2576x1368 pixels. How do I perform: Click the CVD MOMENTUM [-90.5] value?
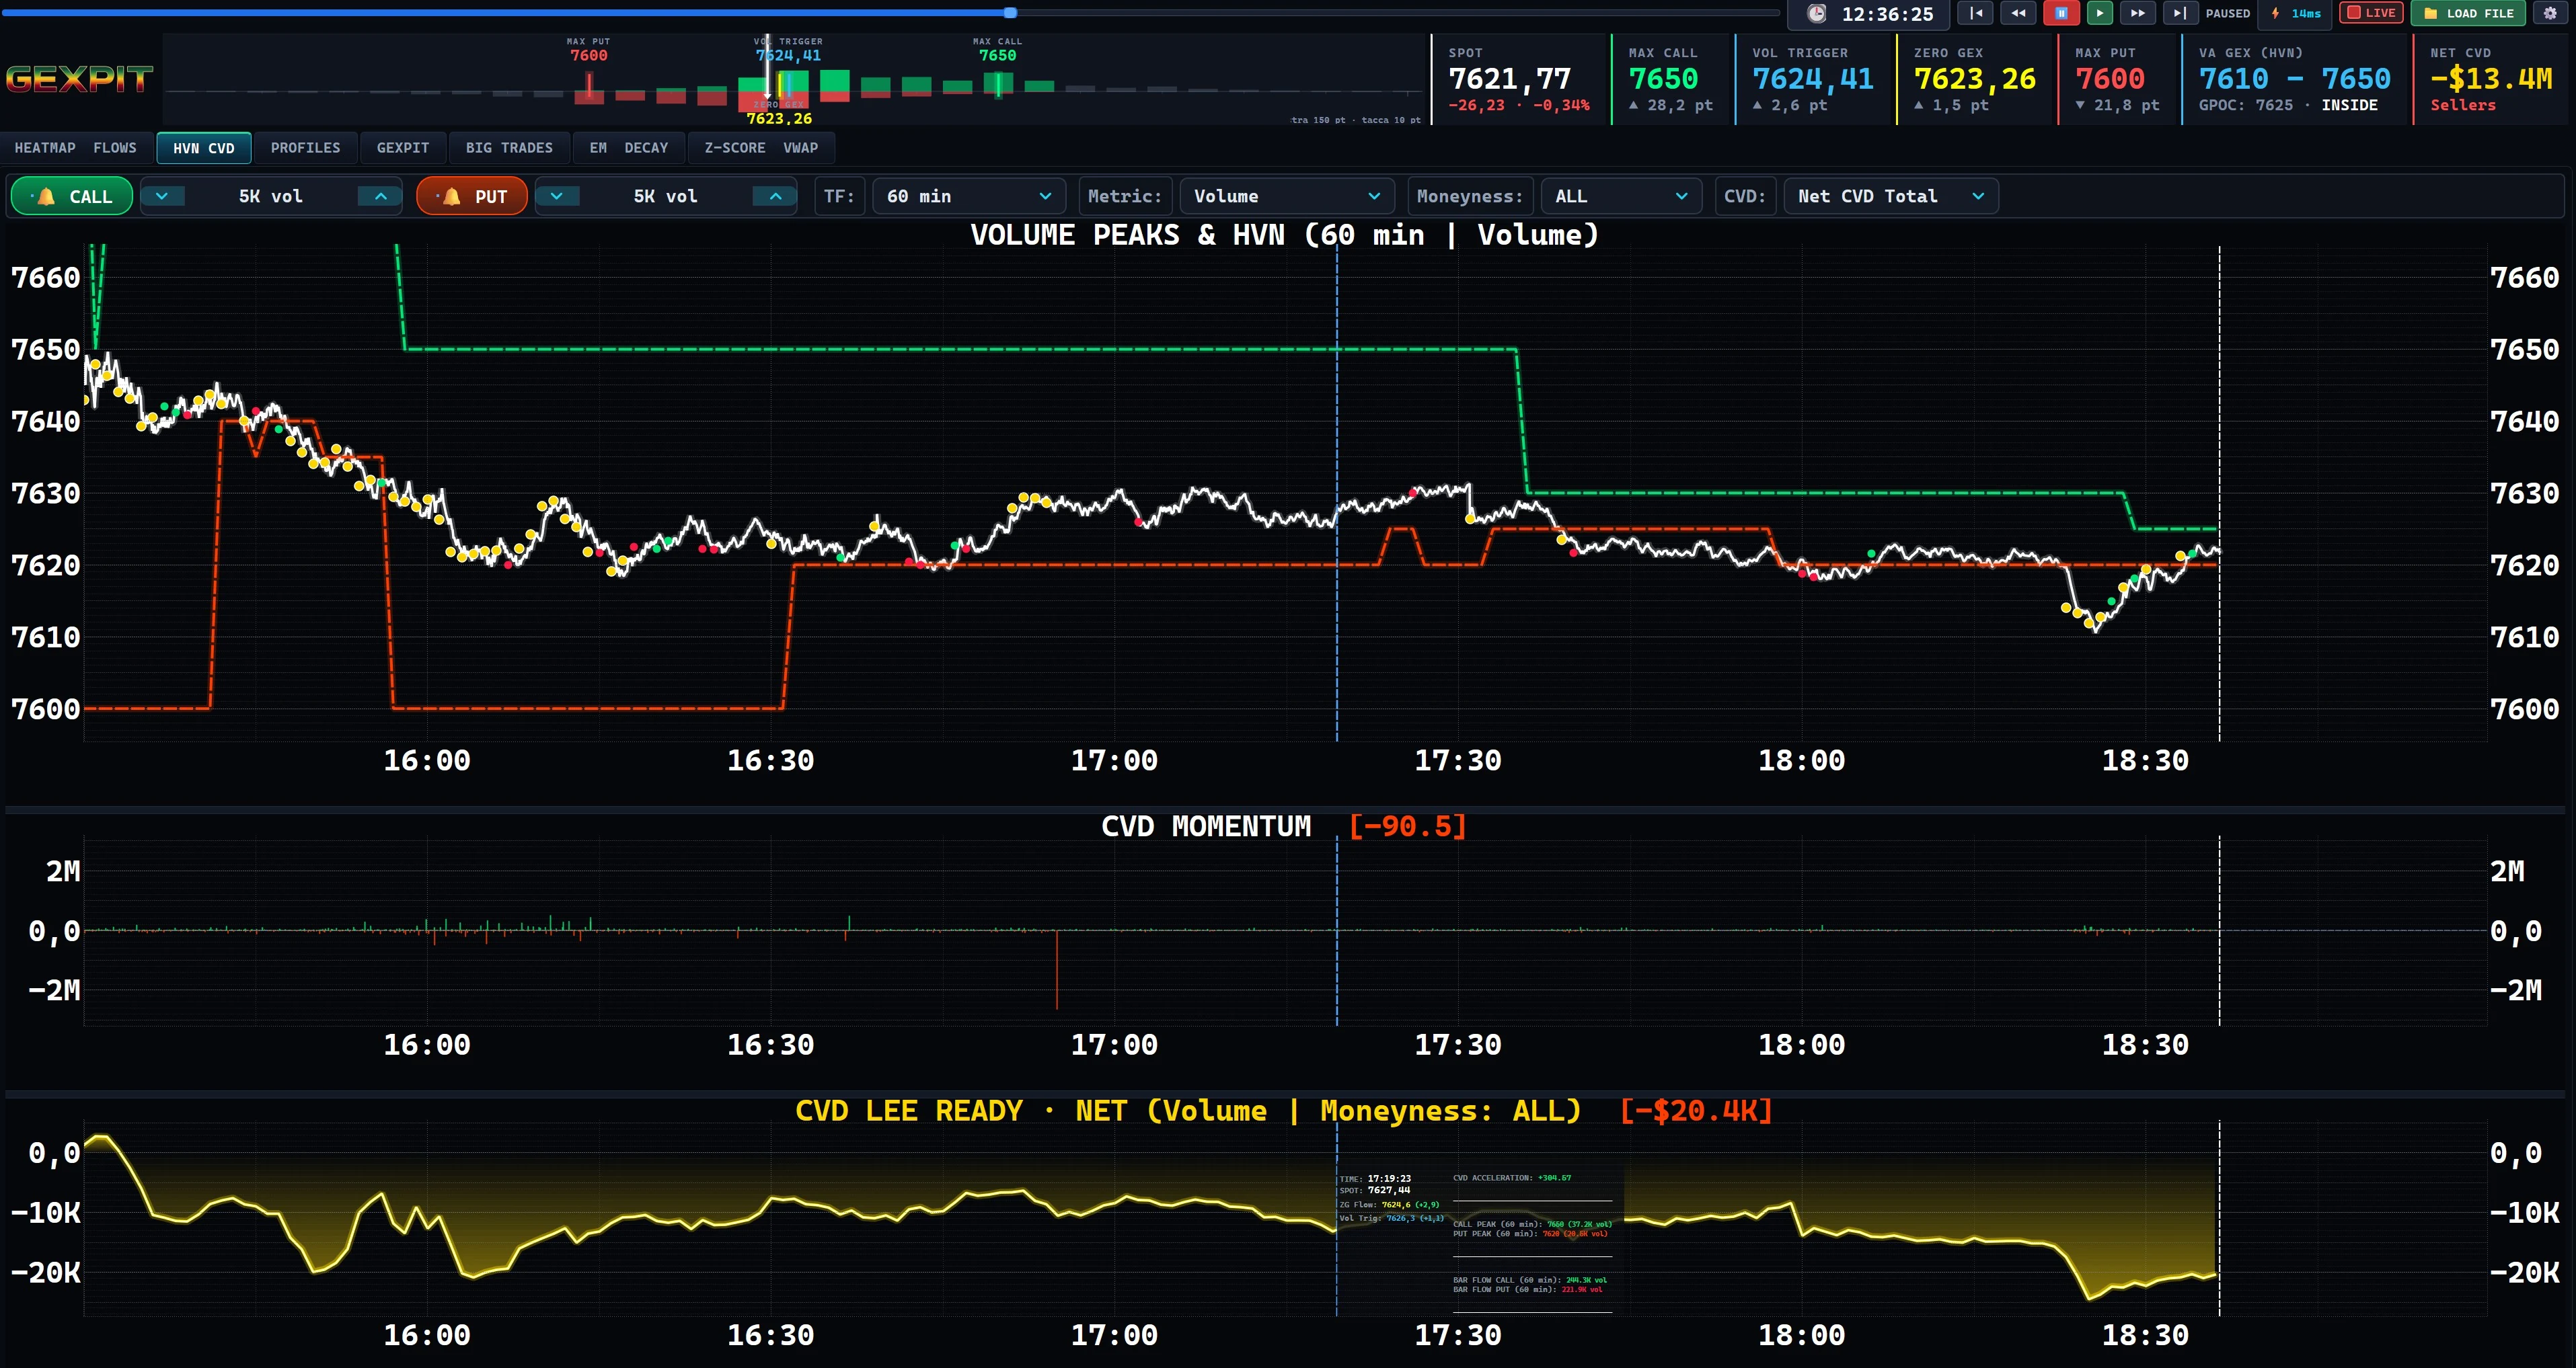click(x=1407, y=826)
